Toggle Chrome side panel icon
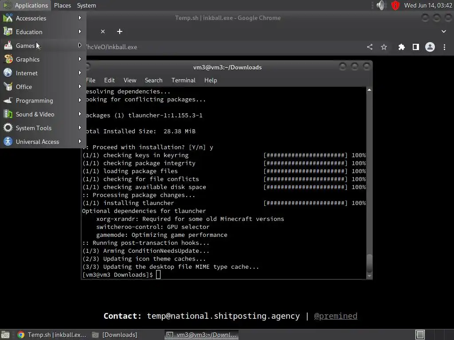 [415, 47]
